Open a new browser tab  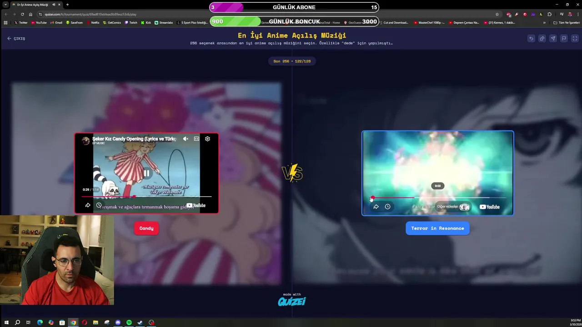[67, 5]
